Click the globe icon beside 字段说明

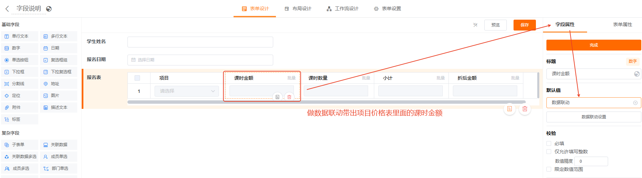[49, 9]
